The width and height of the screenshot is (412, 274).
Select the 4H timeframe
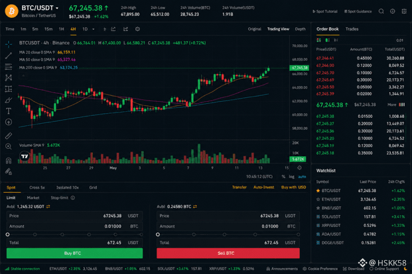[73, 29]
